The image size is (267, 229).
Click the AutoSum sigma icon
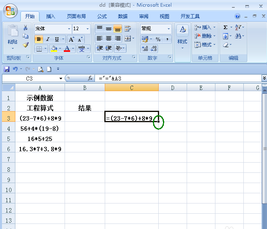(225, 27)
